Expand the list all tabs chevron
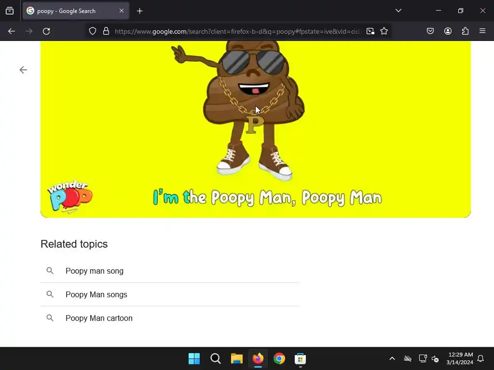This screenshot has height=370, width=494. pyautogui.click(x=398, y=11)
